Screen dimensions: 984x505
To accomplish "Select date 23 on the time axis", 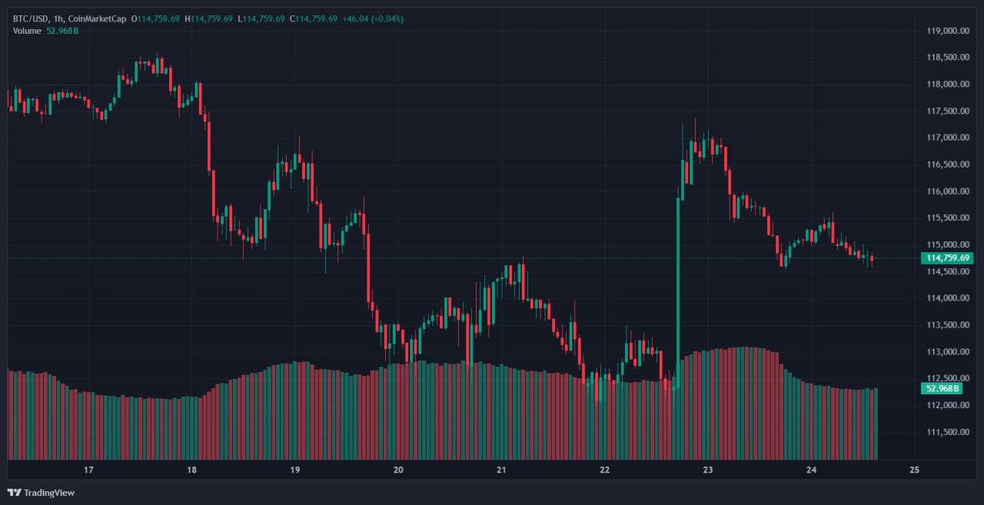I will (x=708, y=470).
